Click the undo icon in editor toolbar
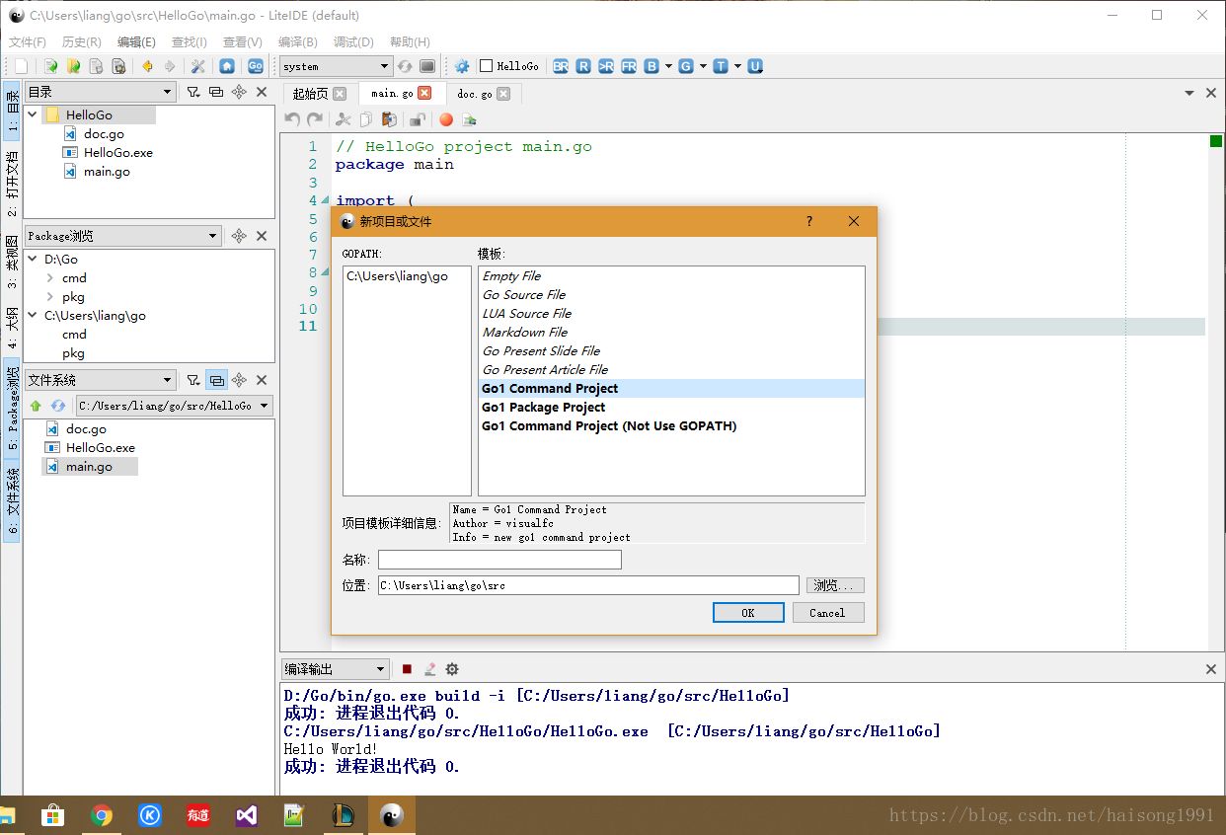 coord(292,119)
